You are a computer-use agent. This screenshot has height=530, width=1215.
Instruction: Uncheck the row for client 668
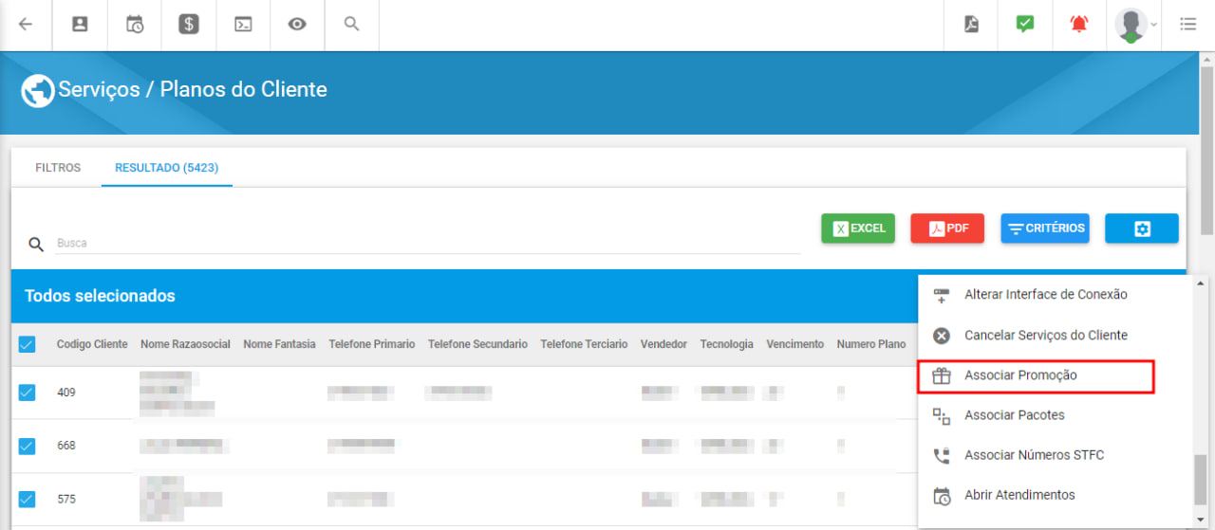point(27,446)
